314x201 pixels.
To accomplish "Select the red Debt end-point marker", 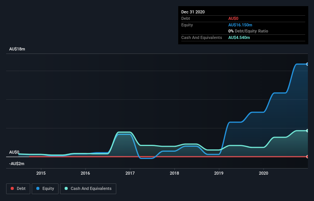I will coord(307,157).
